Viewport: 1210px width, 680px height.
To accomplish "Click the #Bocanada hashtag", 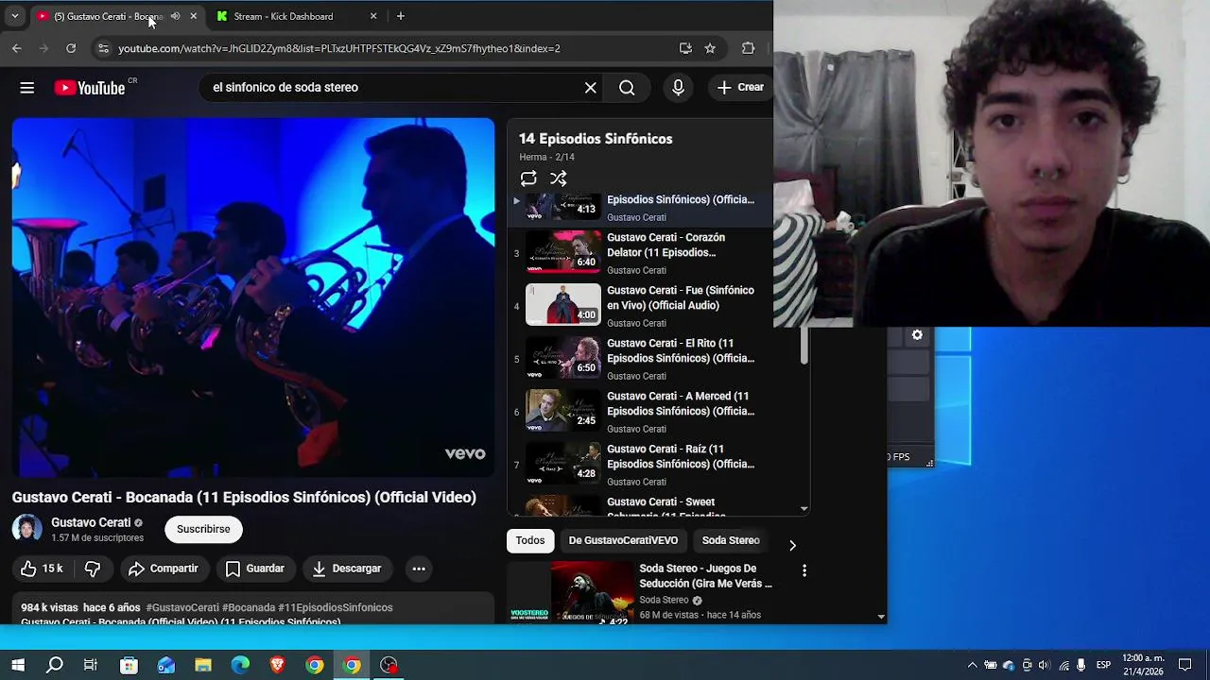I will pos(248,607).
